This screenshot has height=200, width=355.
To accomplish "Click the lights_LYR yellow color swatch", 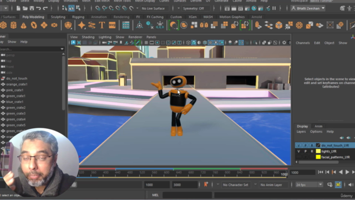I will 318,151.
